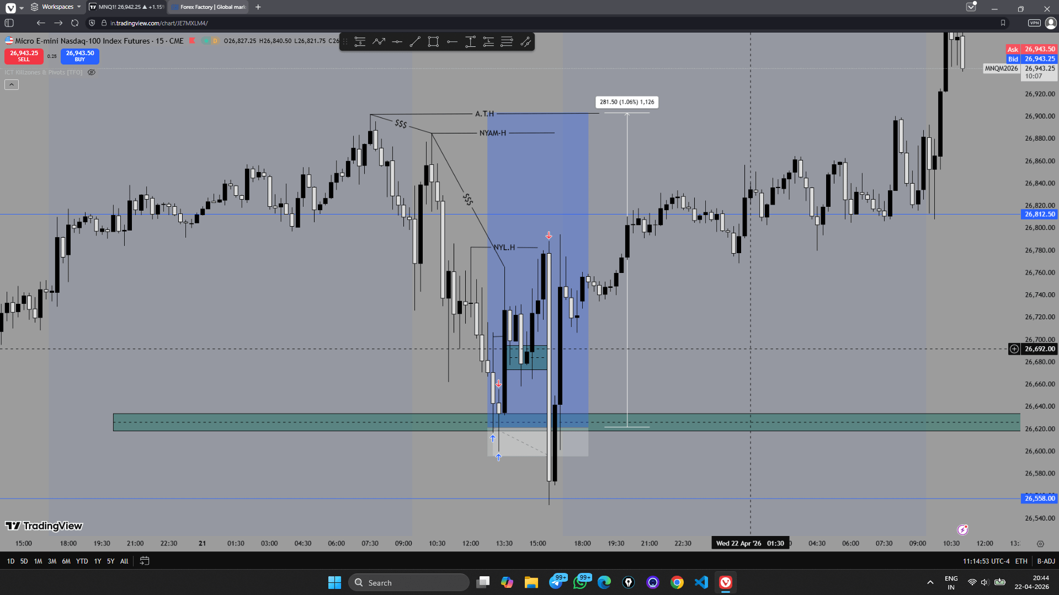Open the Go to date calendar icon

point(145,561)
